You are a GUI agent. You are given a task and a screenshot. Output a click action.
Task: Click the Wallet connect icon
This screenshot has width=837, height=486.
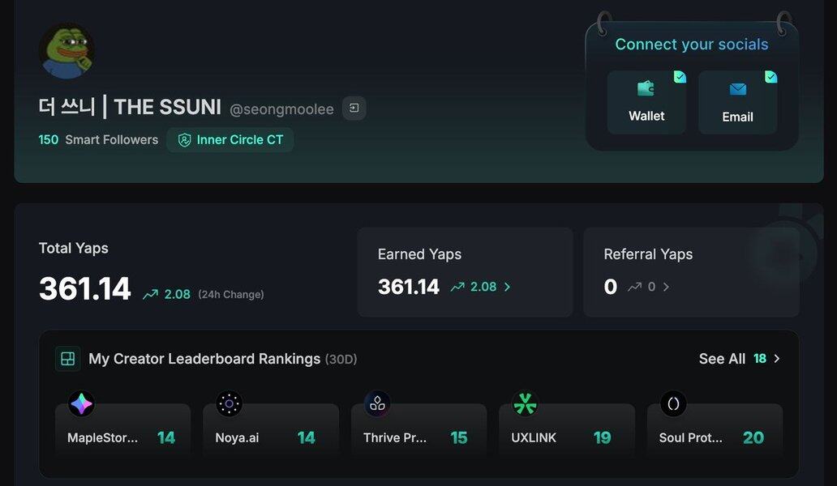pyautogui.click(x=646, y=88)
